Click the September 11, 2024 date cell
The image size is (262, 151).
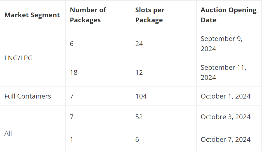(223, 72)
